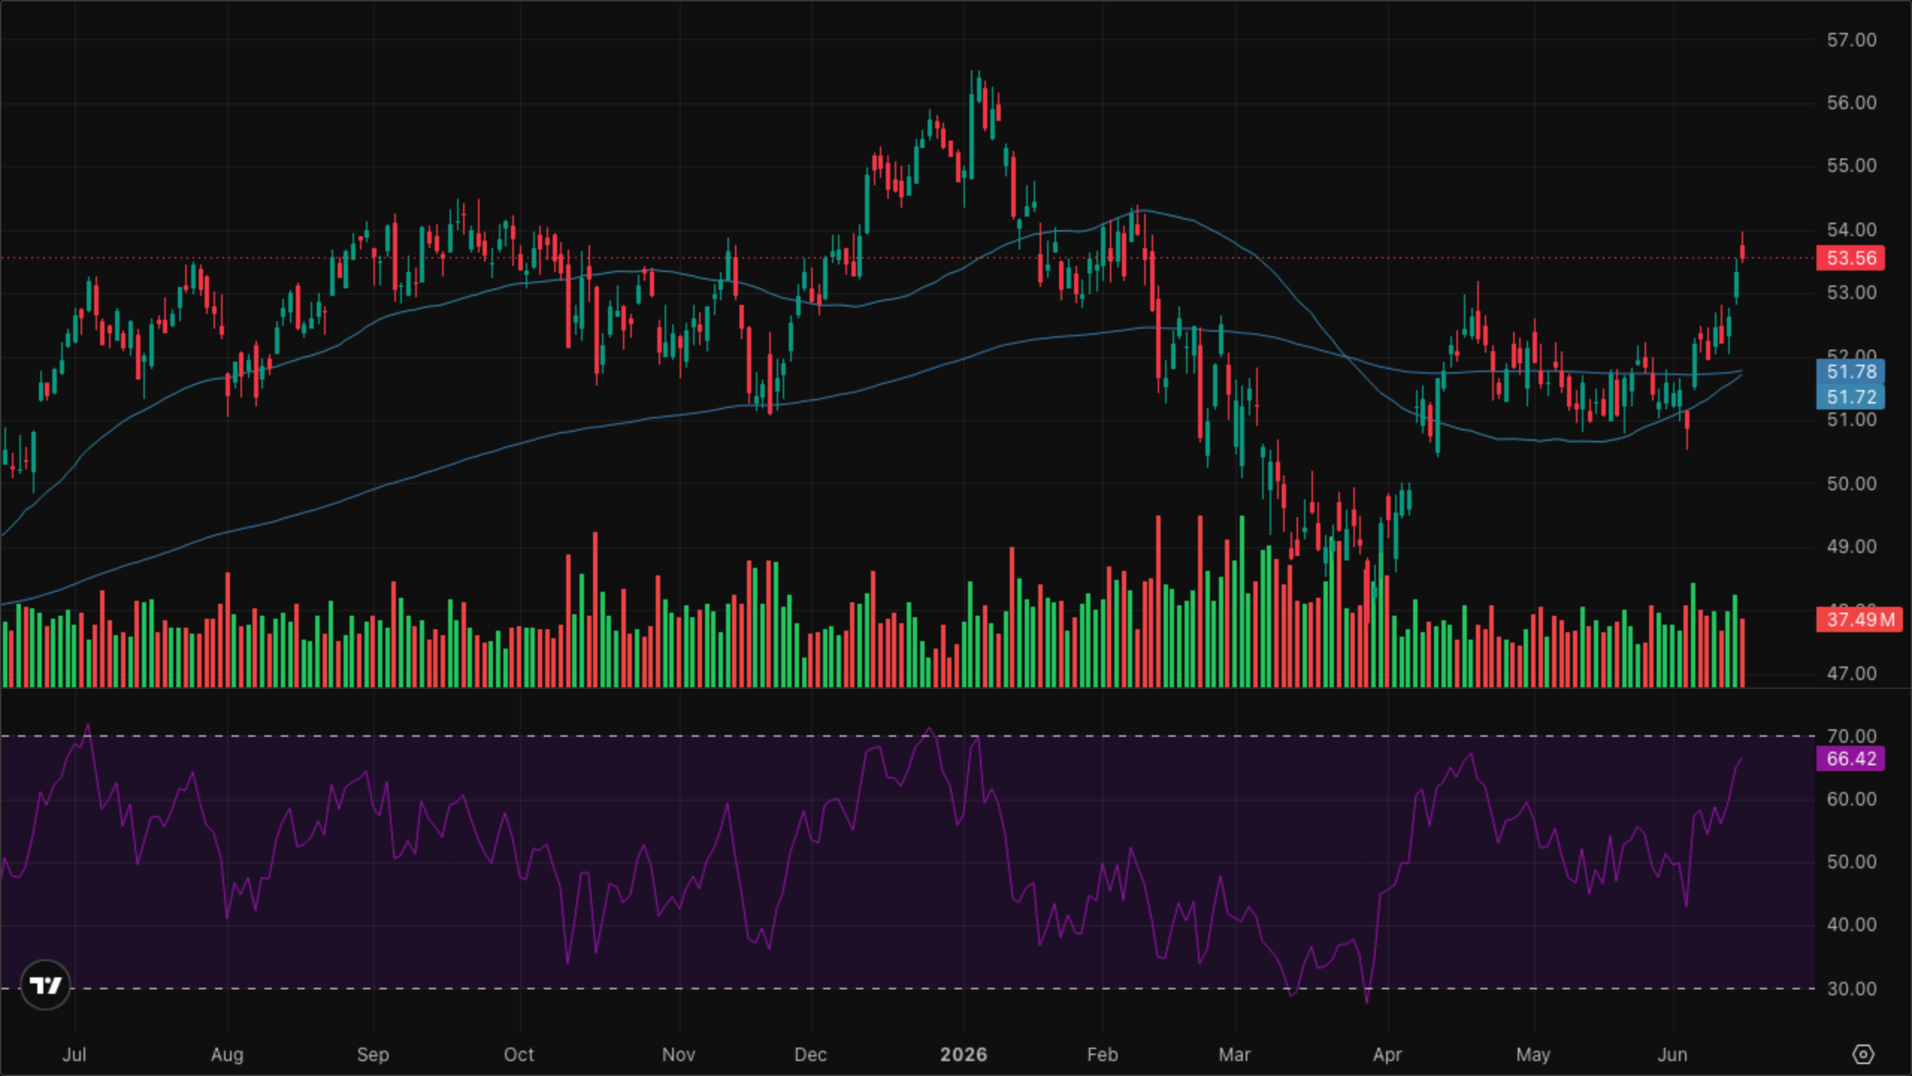The image size is (1912, 1076).
Task: Click the Dec label on time axis
Action: coord(810,1054)
